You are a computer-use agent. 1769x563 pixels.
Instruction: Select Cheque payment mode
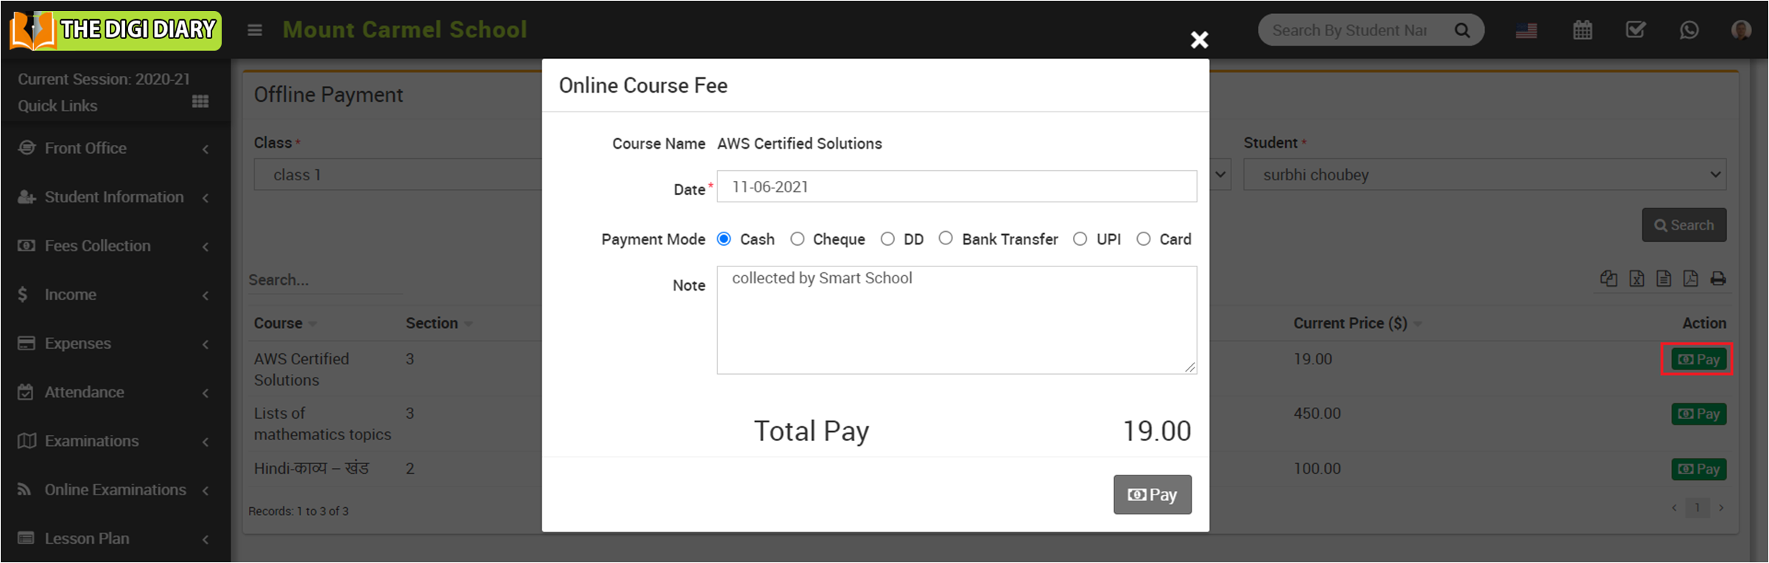click(x=798, y=239)
